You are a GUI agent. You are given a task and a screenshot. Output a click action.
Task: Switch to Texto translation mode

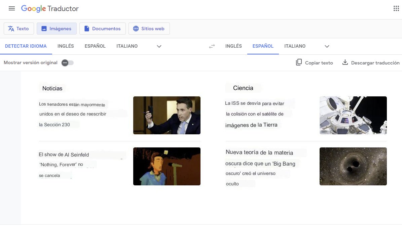[x=19, y=29]
